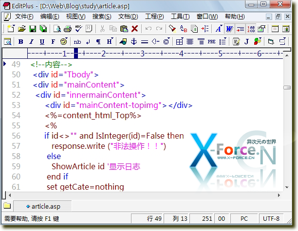The height and width of the screenshot is (231, 298).
Task: Click the folder icon beside the document tabs
Action: point(7,206)
